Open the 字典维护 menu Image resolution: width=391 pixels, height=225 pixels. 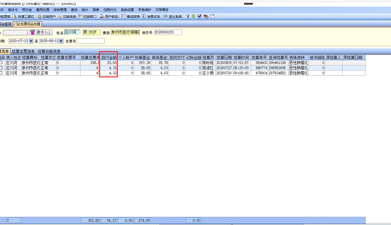pos(145,10)
